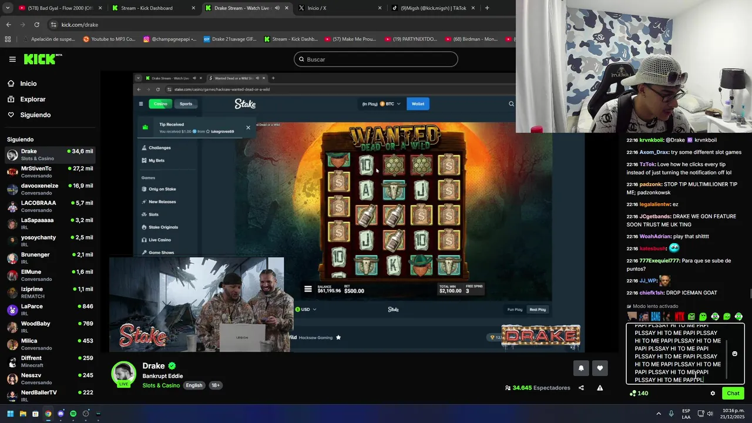
Task: Go to Inicio in Kick sidebar
Action: 28,83
